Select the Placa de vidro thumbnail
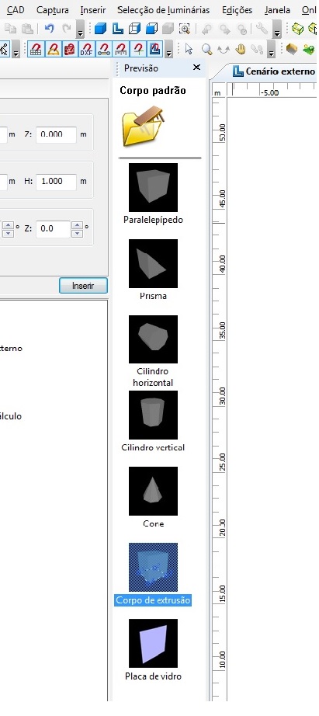 (153, 644)
